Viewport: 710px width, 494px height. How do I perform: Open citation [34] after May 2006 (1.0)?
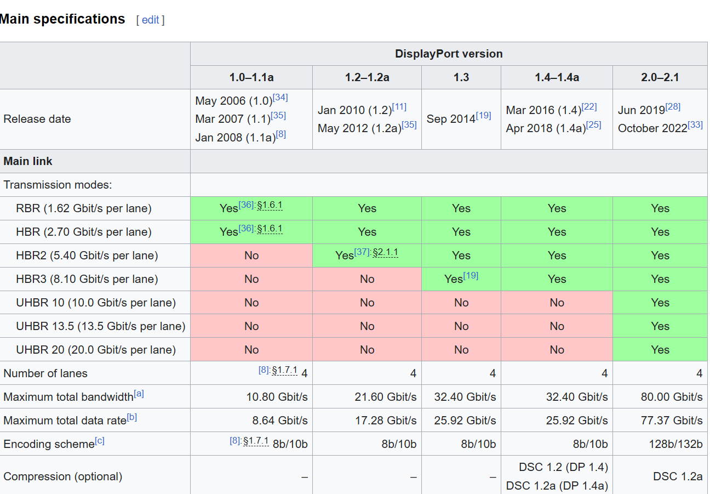(280, 97)
